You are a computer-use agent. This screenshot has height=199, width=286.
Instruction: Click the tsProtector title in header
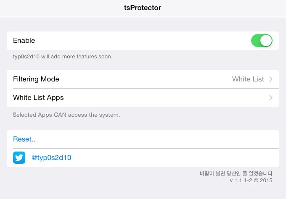(x=143, y=8)
